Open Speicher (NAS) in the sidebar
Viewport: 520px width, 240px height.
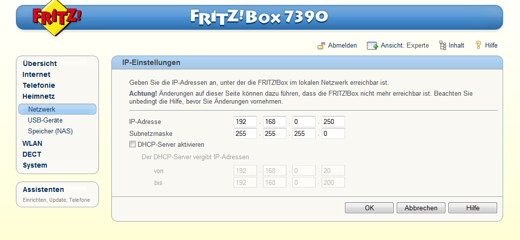[50, 131]
